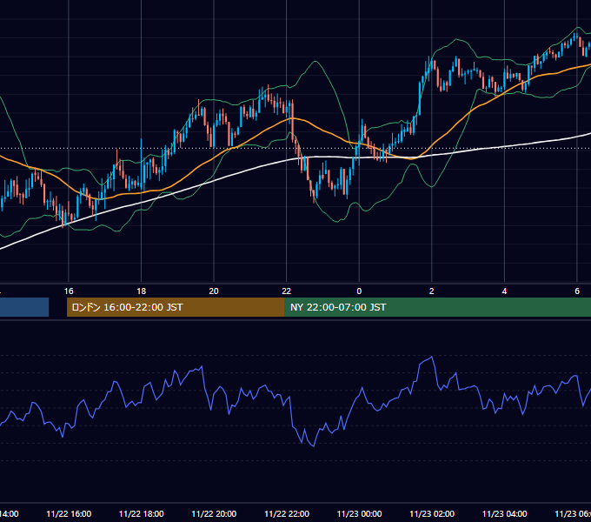Viewport: 591px width, 522px height.
Task: Click the 11/22 16:00 timestamp label
Action: tap(69, 513)
